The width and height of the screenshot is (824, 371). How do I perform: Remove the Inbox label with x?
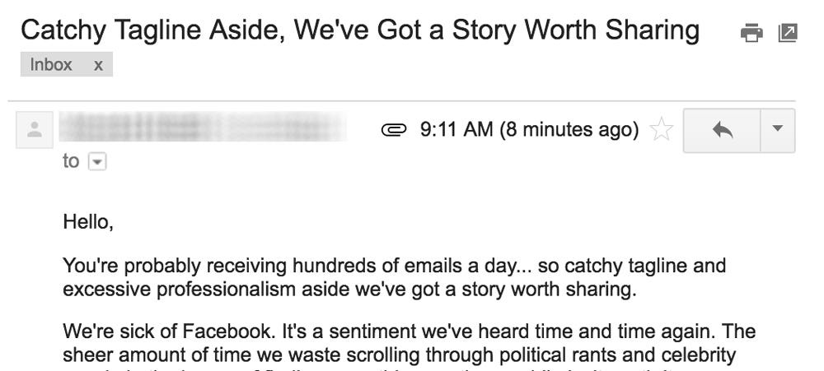tap(98, 65)
